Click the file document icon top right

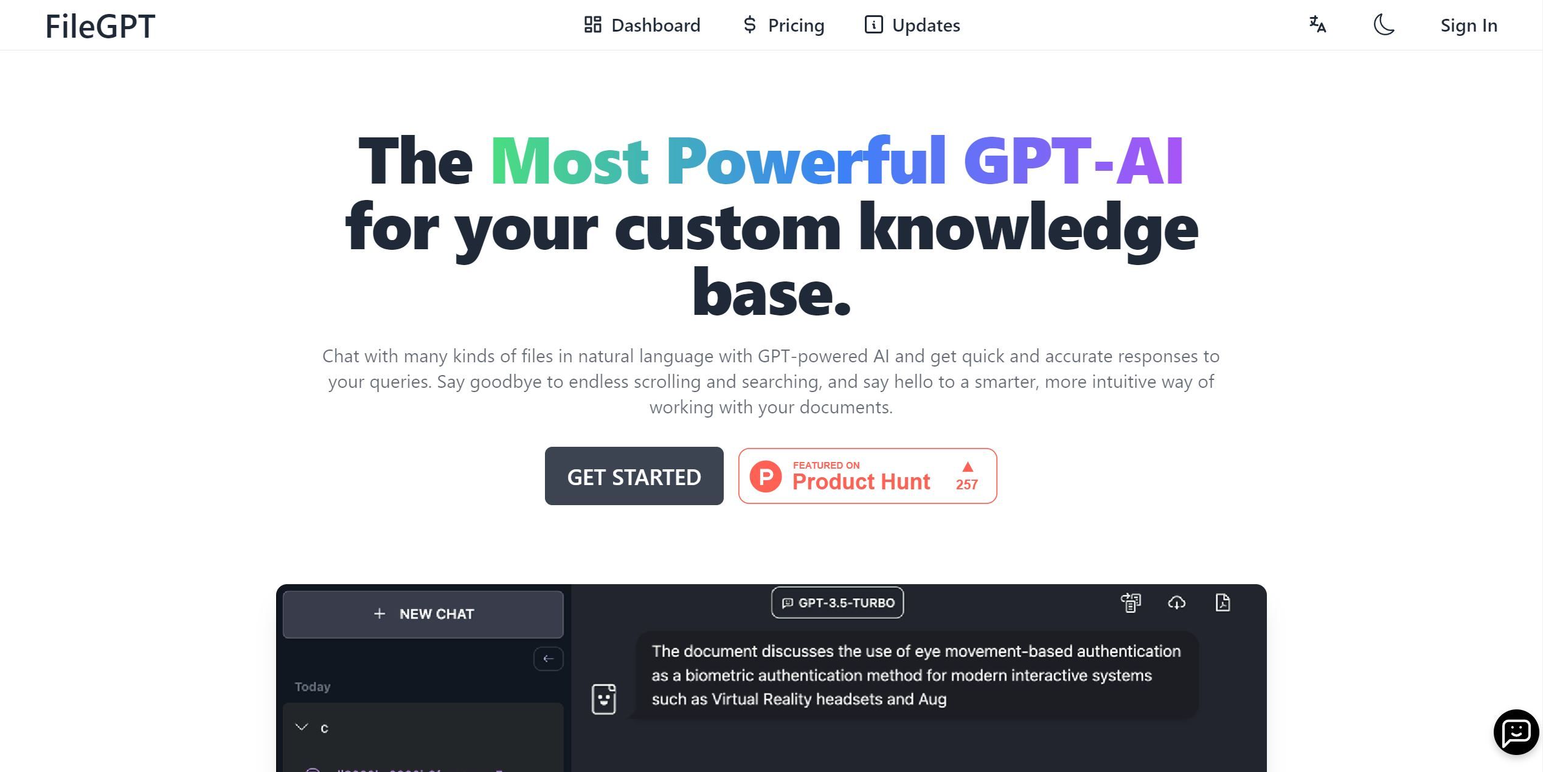click(1224, 602)
